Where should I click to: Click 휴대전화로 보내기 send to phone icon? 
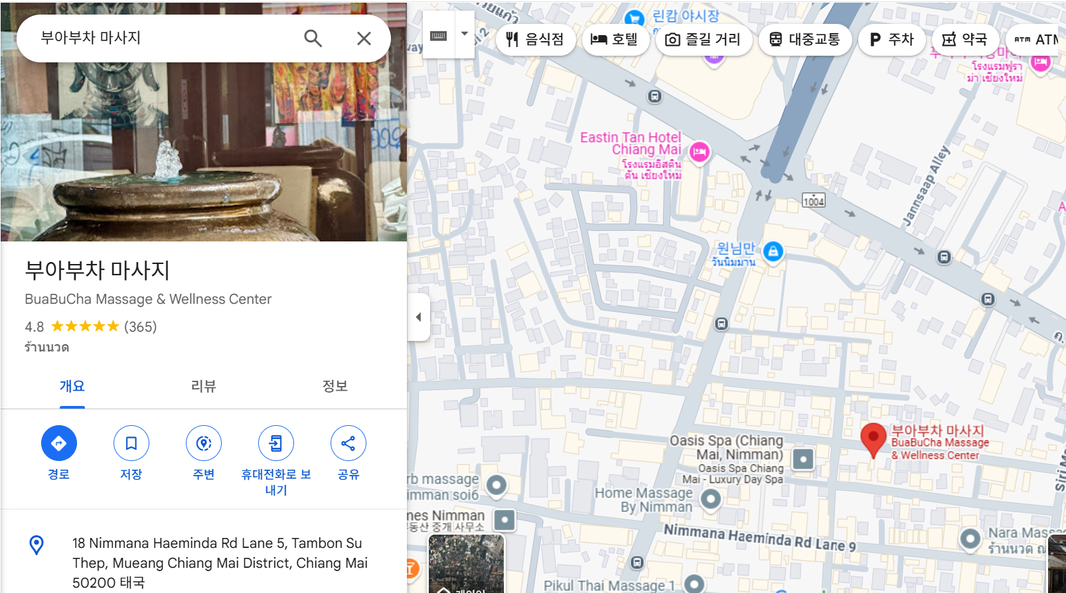[x=276, y=443]
